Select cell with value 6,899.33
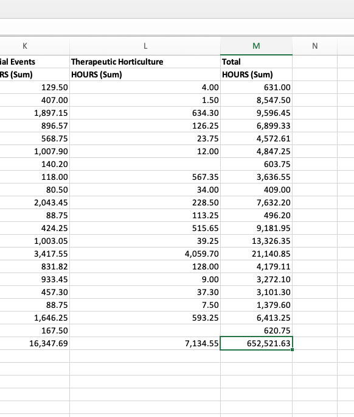Screen dimensions: 354x417 (x=256, y=126)
